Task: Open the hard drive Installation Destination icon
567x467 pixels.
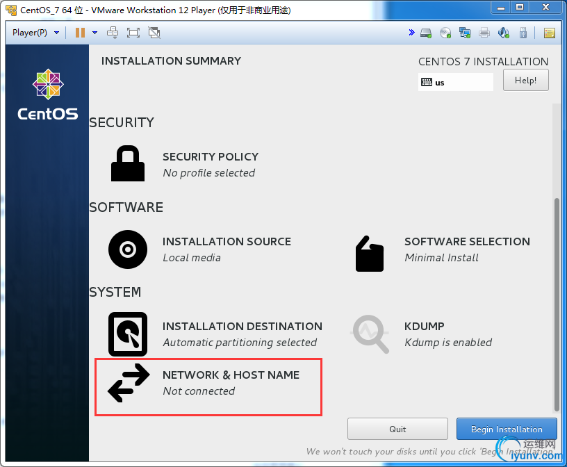Action: (x=128, y=334)
